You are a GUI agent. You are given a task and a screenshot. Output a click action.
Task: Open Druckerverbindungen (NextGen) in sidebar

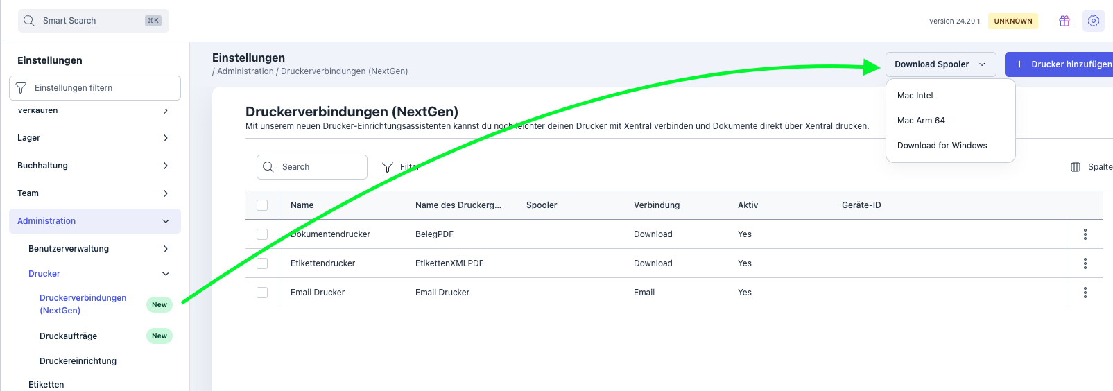83,304
